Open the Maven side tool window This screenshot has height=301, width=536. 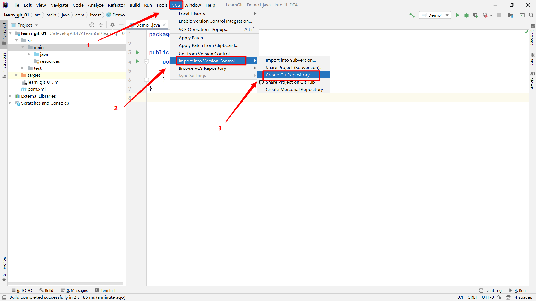532,81
